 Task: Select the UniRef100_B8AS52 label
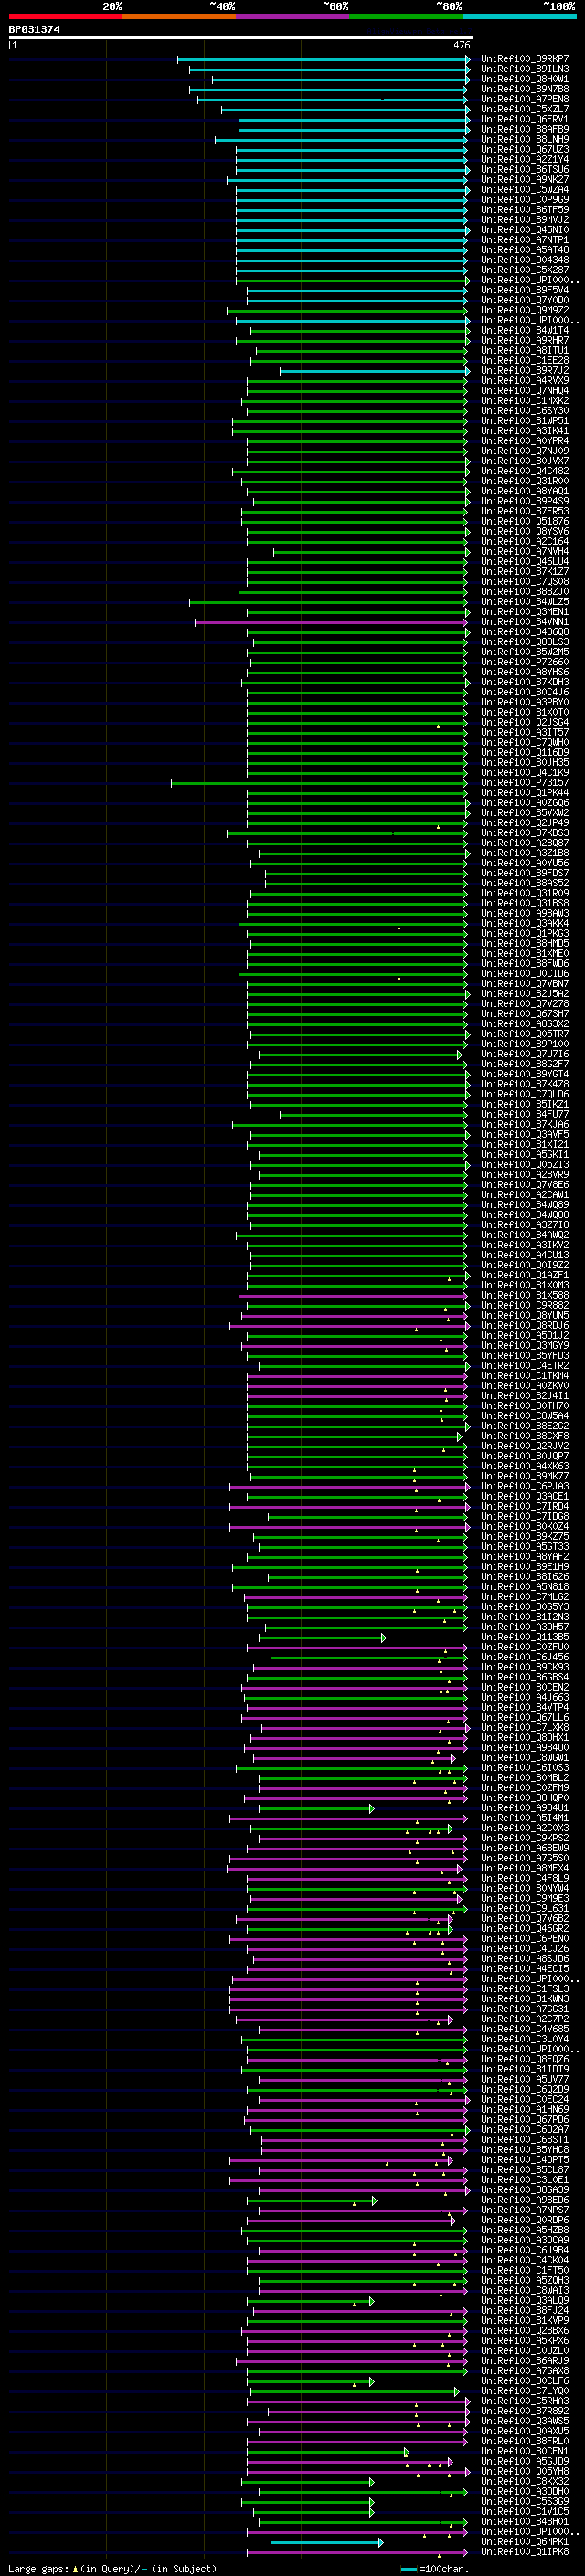(524, 883)
